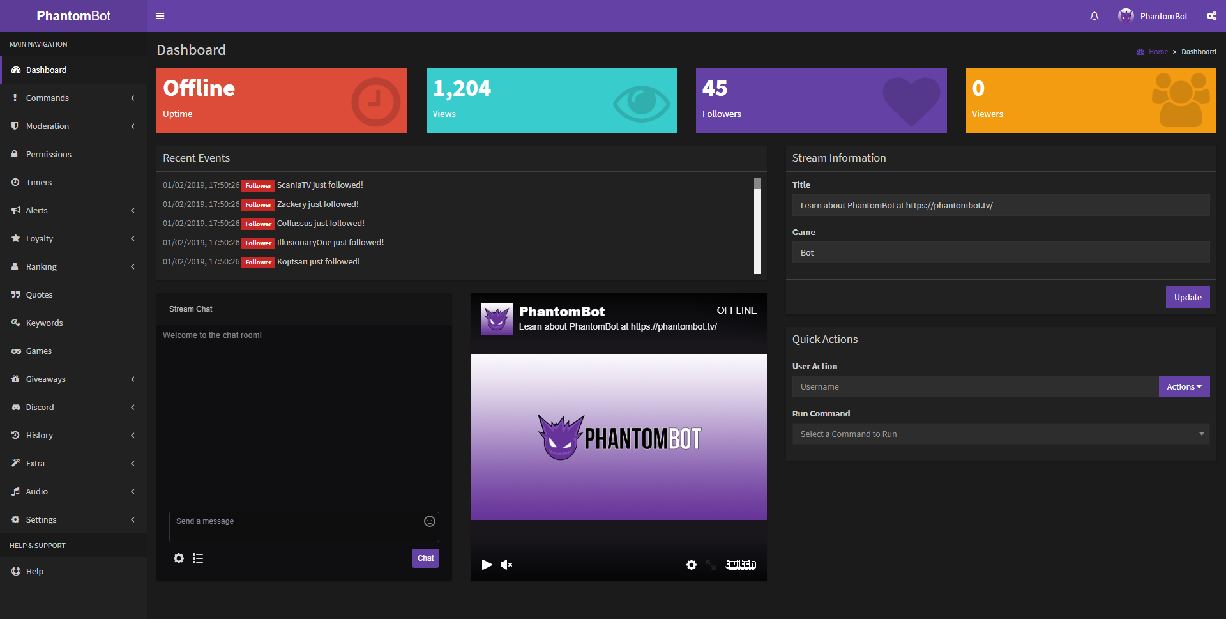Open the Keywords menu item

73,323
